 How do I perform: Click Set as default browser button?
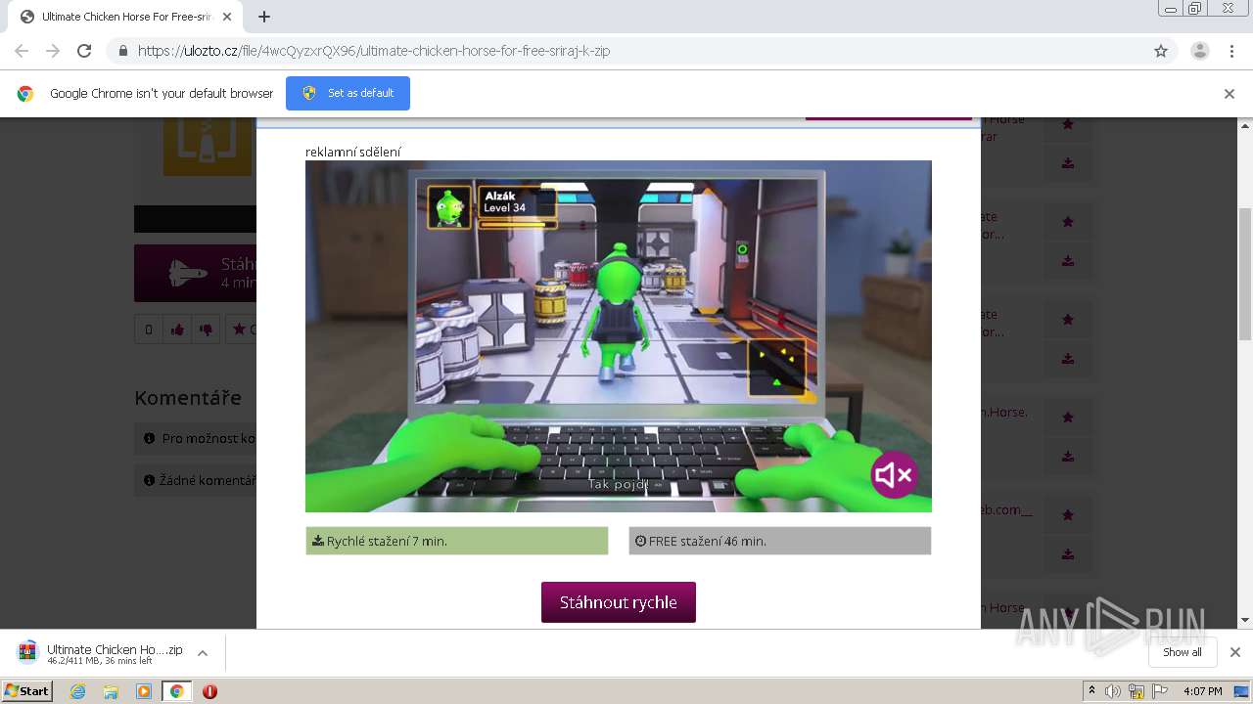[348, 93]
